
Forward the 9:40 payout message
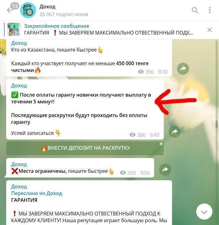point(175,131)
